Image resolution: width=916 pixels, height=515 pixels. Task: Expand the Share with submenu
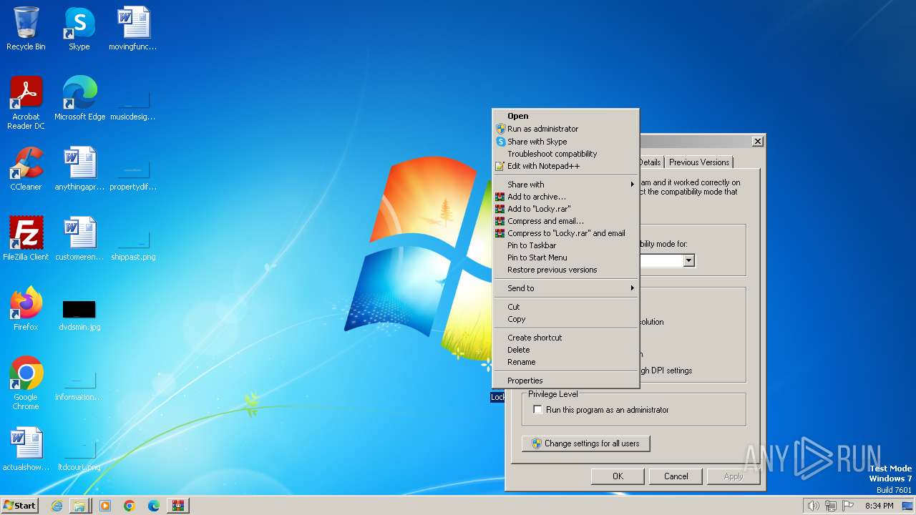[x=565, y=185]
